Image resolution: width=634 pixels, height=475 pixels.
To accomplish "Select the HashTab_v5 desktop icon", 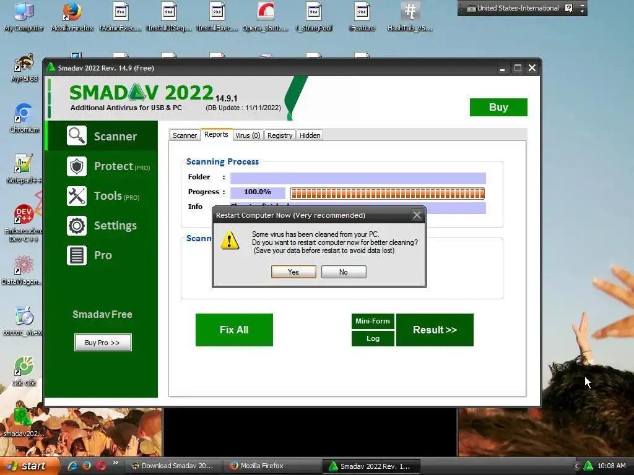I will coord(410,17).
